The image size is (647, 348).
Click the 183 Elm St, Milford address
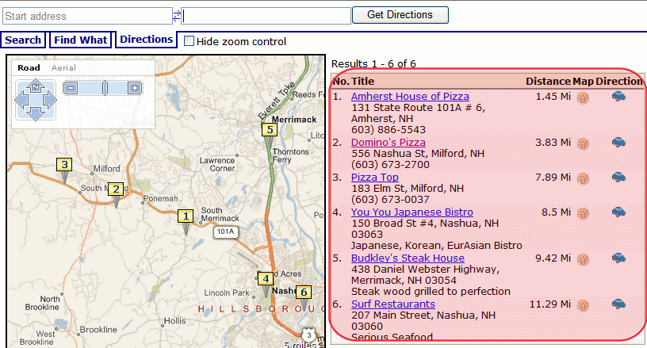tap(408, 189)
